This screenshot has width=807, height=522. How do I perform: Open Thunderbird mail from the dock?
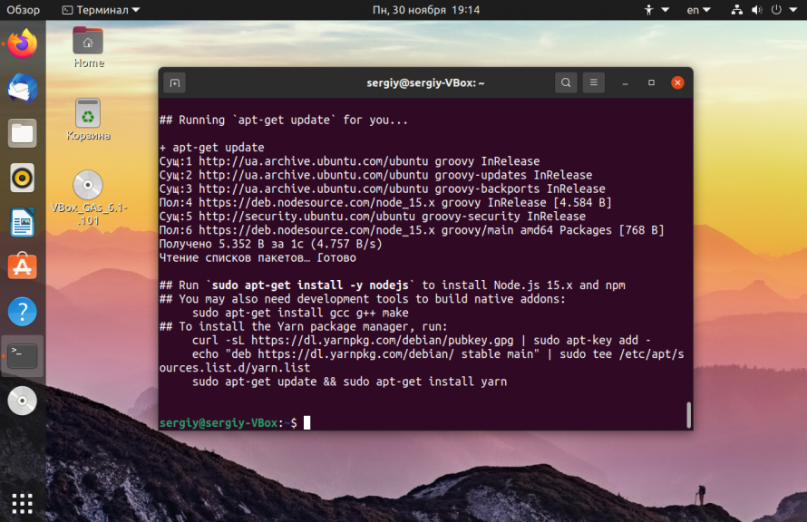coord(22,89)
